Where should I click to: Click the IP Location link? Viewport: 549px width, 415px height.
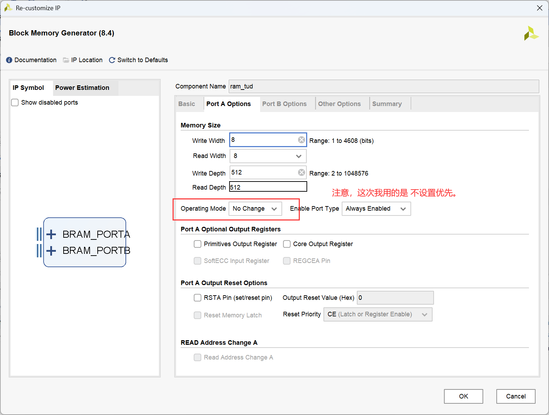pos(87,60)
